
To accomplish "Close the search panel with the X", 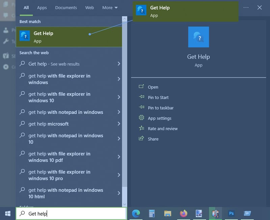I will (260, 7).
